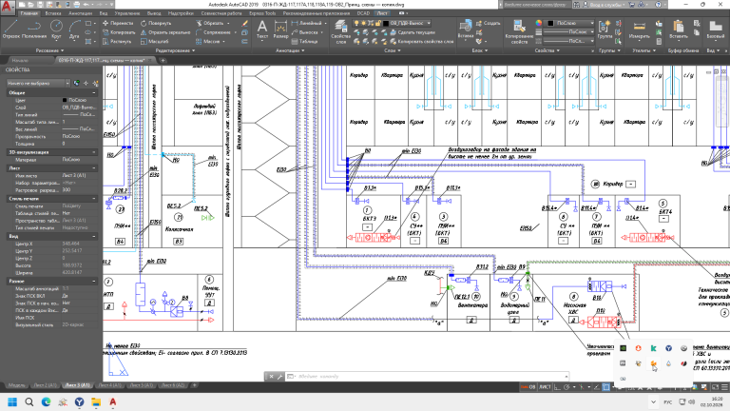Viewport: 730px width, 411px height.
Task: Click Сделать текущим layer command
Action: coord(412,32)
